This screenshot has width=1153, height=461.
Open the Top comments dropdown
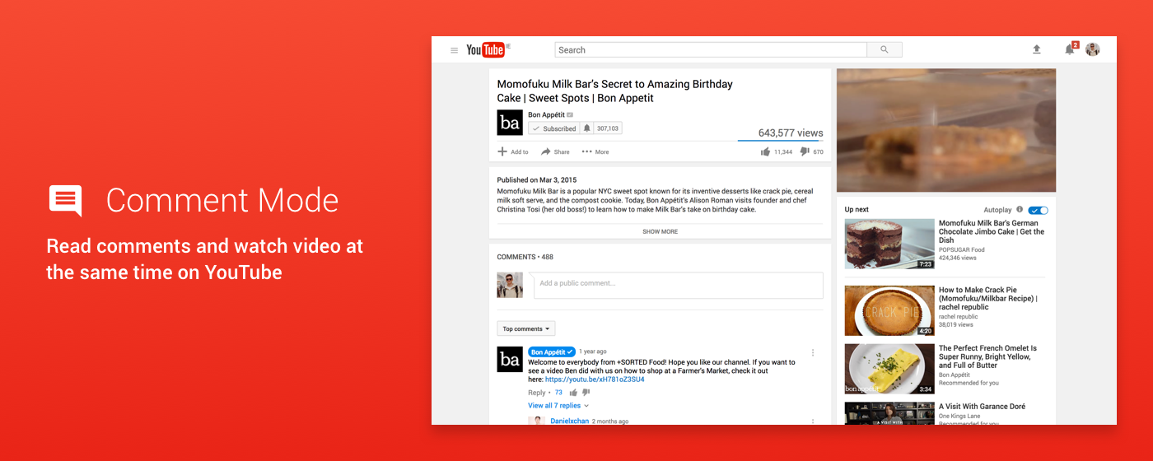(x=526, y=328)
